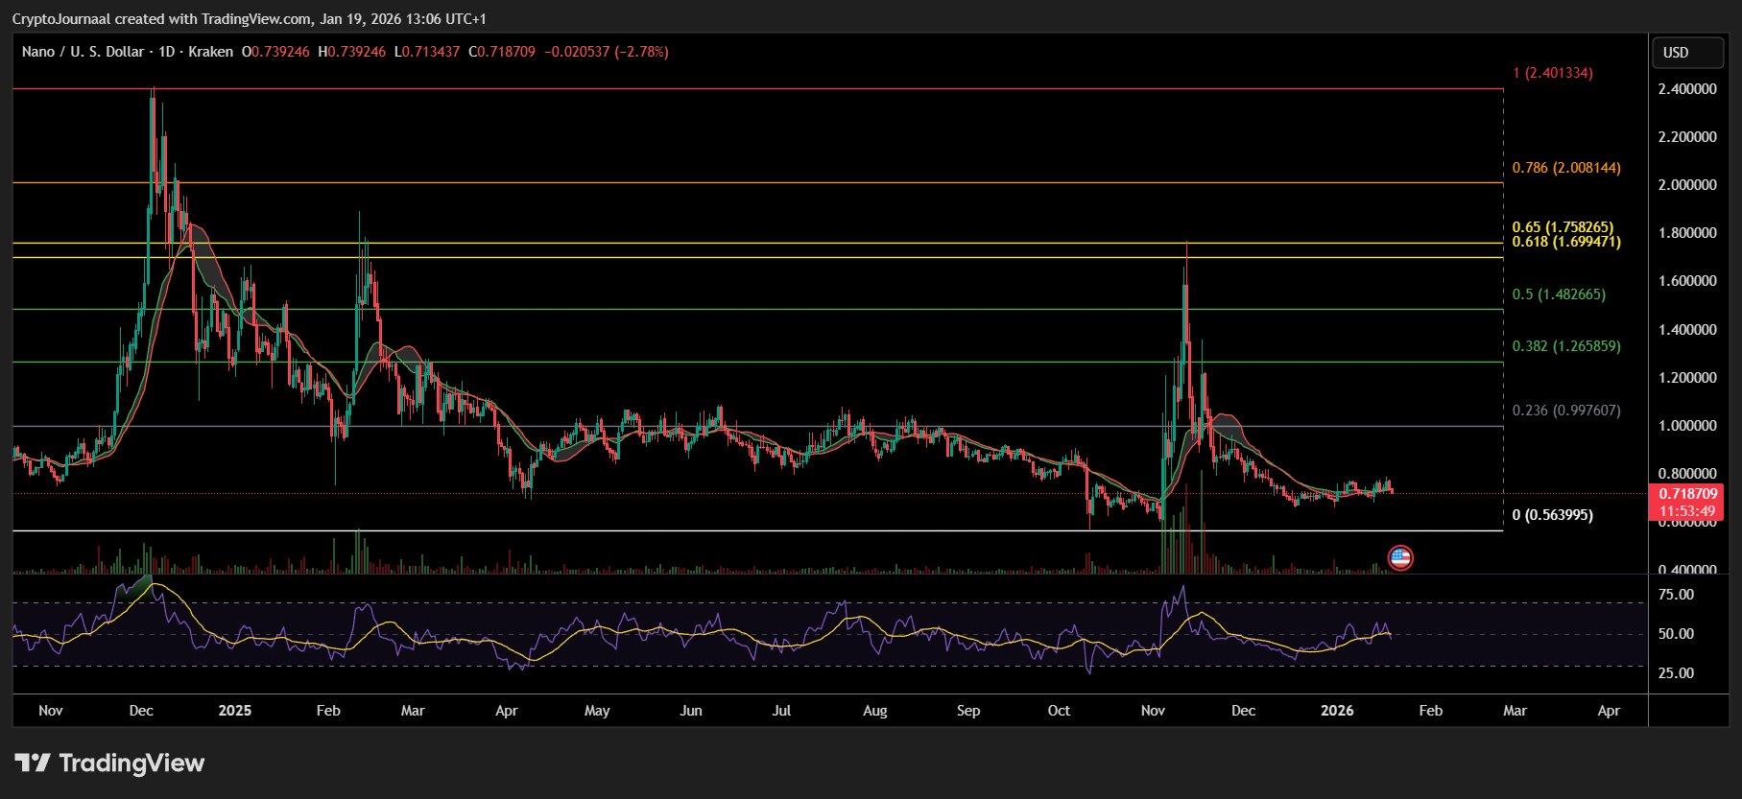Select the 0.382 (1.265859) Fibonacci label
Viewport: 1742px width, 799px height.
pyautogui.click(x=1565, y=346)
